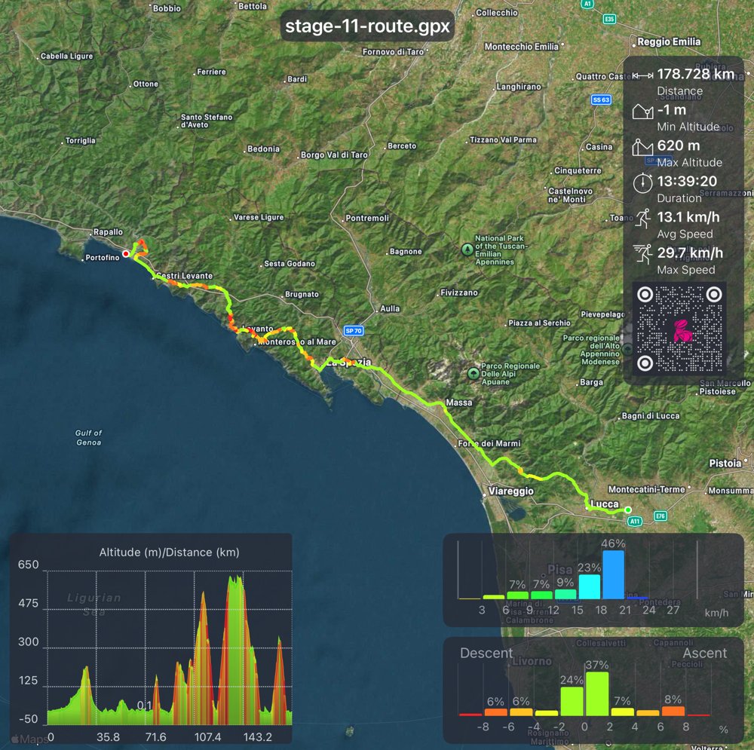The height and width of the screenshot is (750, 754).
Task: Click the Ascent label
Action: click(704, 653)
